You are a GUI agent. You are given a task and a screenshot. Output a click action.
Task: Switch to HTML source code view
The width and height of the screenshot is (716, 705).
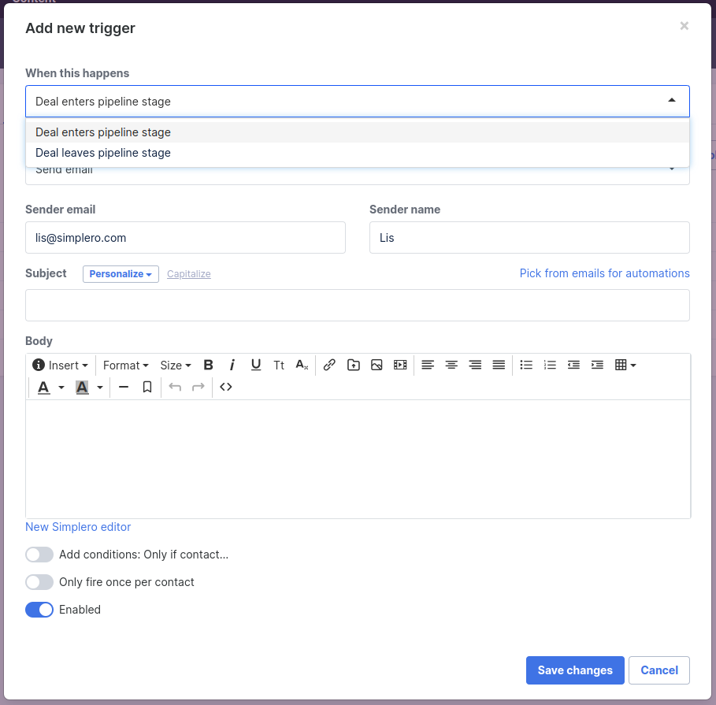click(x=225, y=388)
